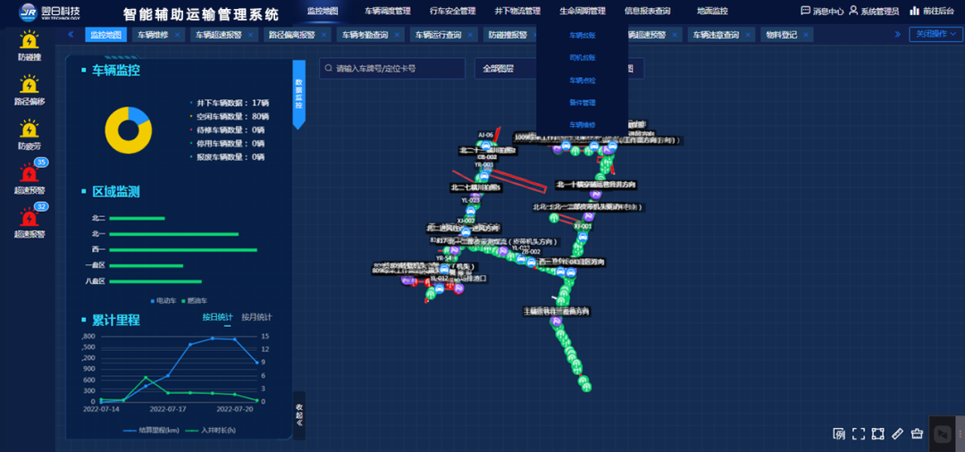Open the 防碰撞 alarm icon
Viewport: 965px width, 452px height.
pos(29,41)
